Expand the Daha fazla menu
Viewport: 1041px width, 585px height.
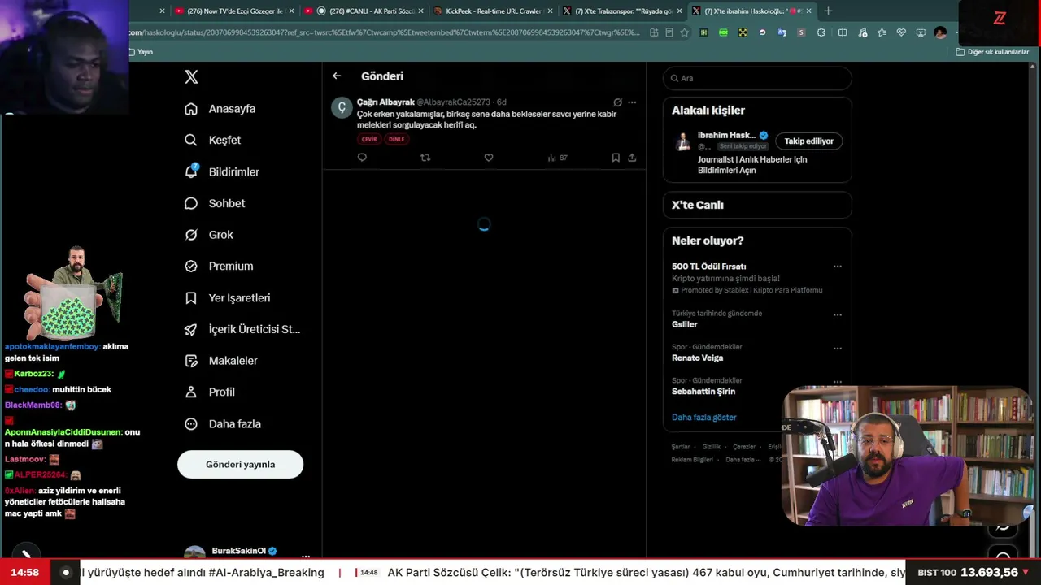(223, 424)
